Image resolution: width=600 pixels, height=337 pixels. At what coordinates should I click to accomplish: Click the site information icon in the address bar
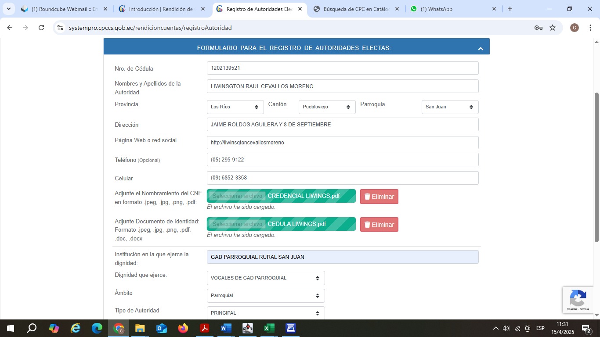[x=60, y=28]
